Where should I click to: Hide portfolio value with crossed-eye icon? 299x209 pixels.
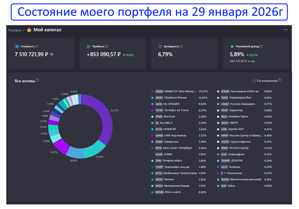click(x=52, y=54)
